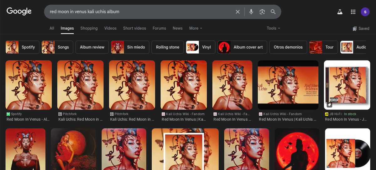
Task: Filter by Songs chip
Action: pyautogui.click(x=57, y=47)
